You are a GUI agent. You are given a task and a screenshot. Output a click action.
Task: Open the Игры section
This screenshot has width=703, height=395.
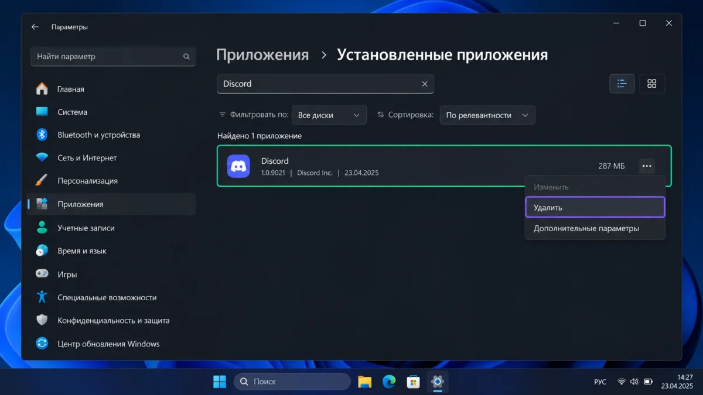tap(111, 274)
